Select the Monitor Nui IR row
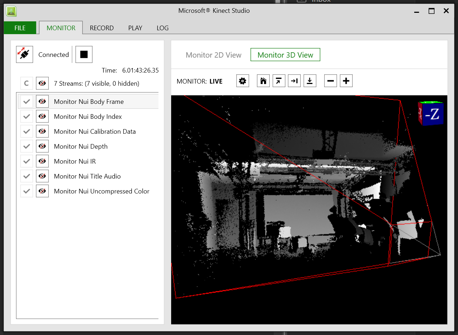This screenshot has width=458, height=335. pos(88,161)
